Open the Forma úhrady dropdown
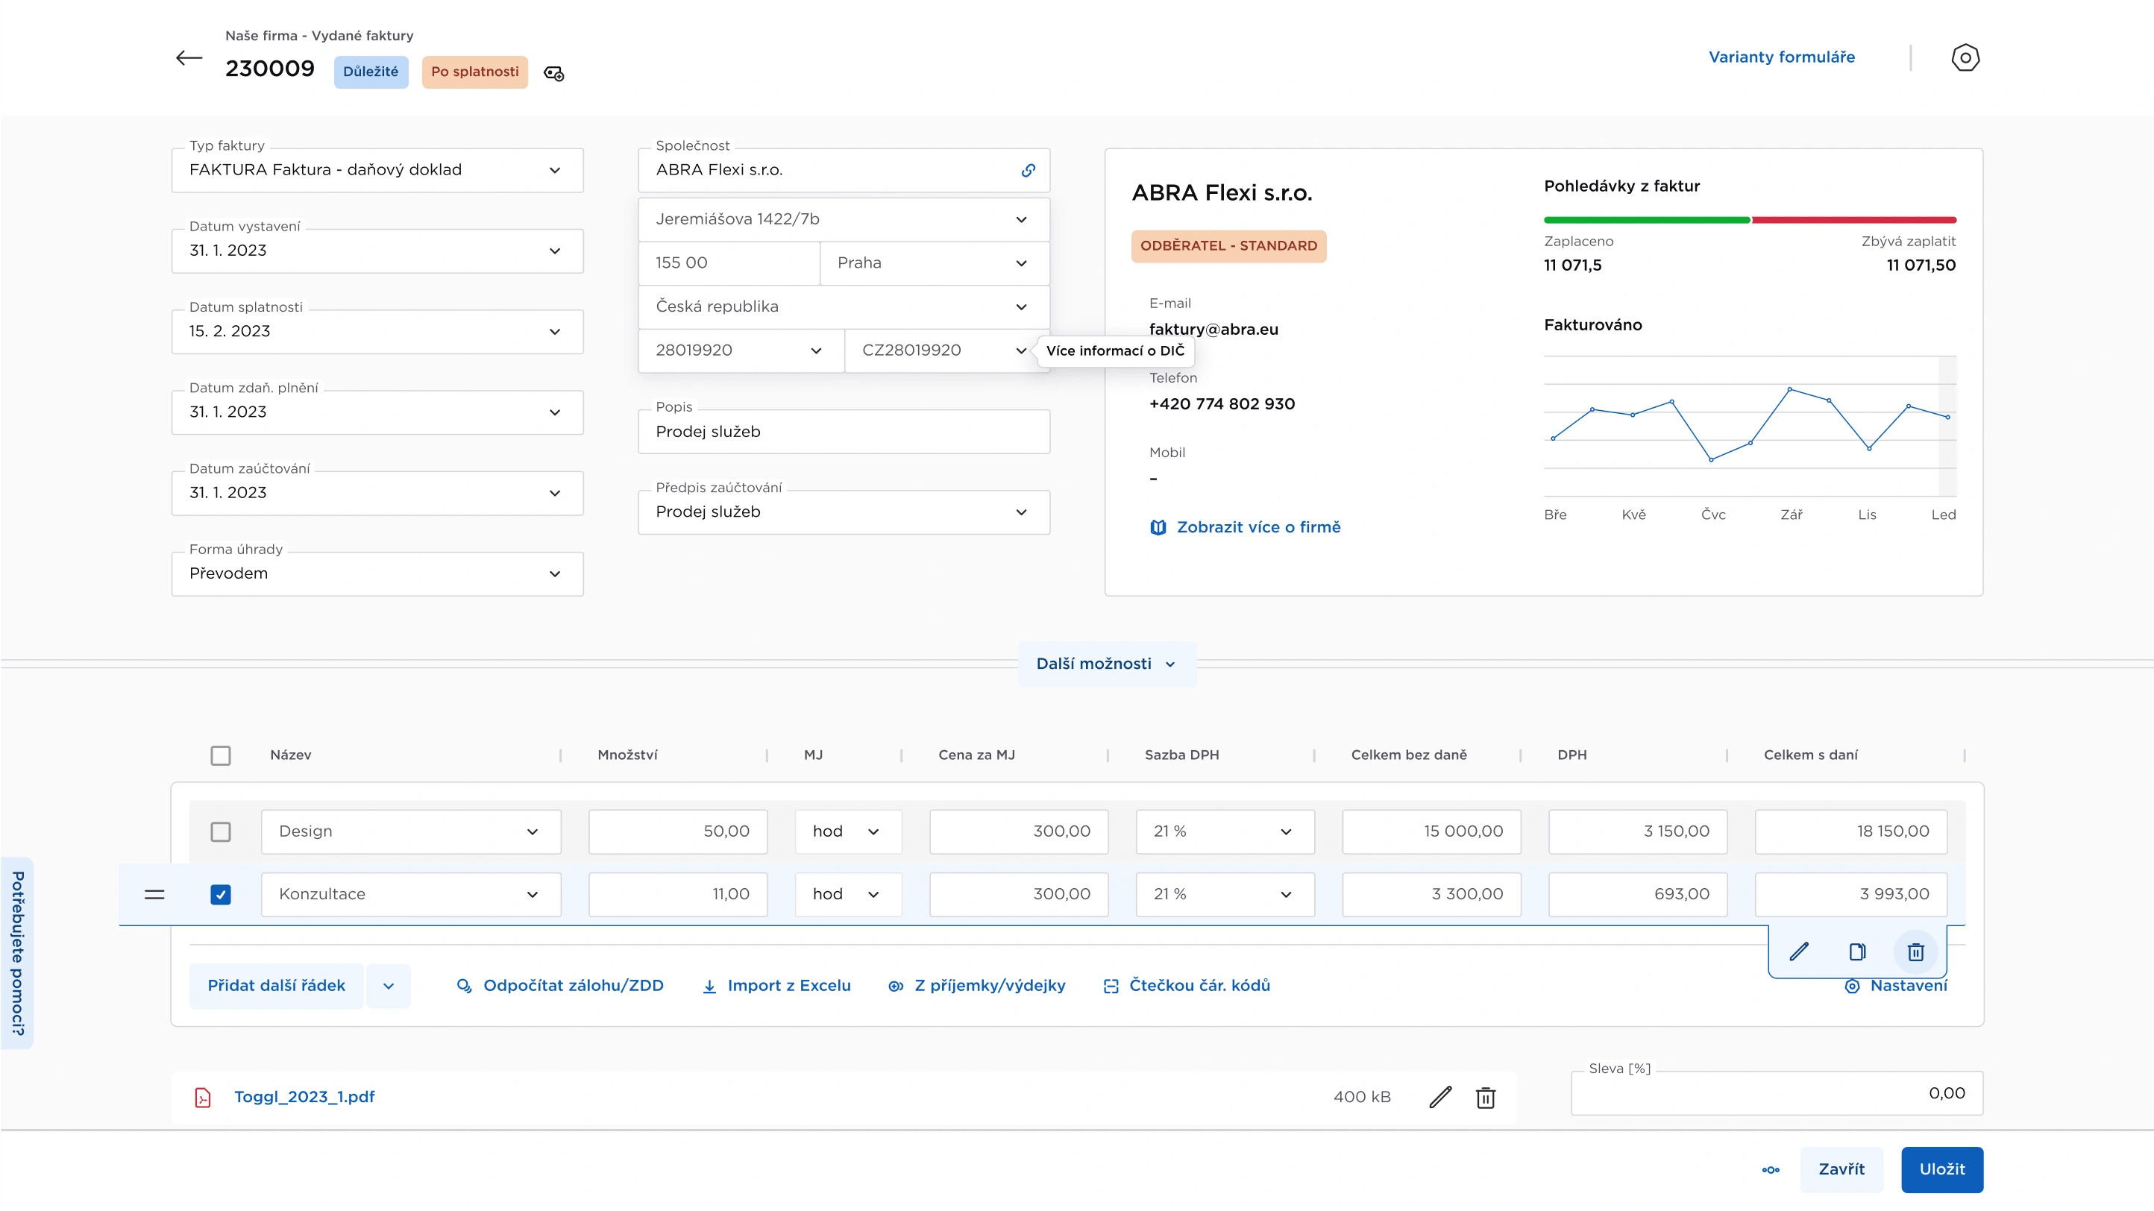 (x=377, y=573)
